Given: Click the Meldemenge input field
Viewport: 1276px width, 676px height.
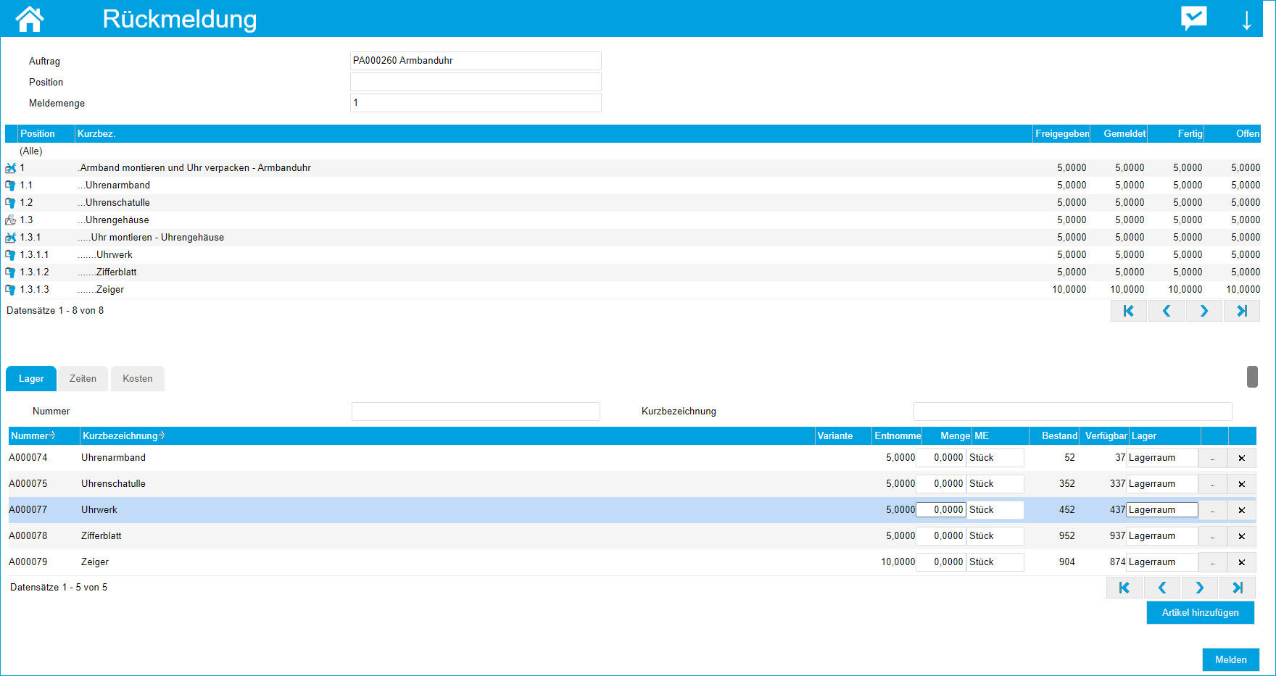Looking at the screenshot, I should tap(476, 103).
